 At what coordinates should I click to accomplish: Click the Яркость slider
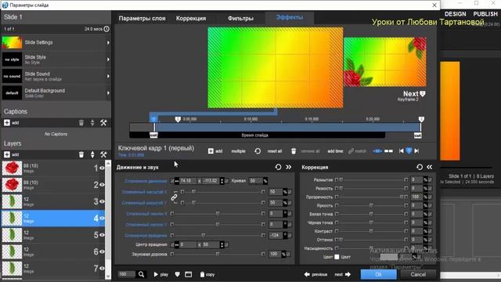point(371,205)
